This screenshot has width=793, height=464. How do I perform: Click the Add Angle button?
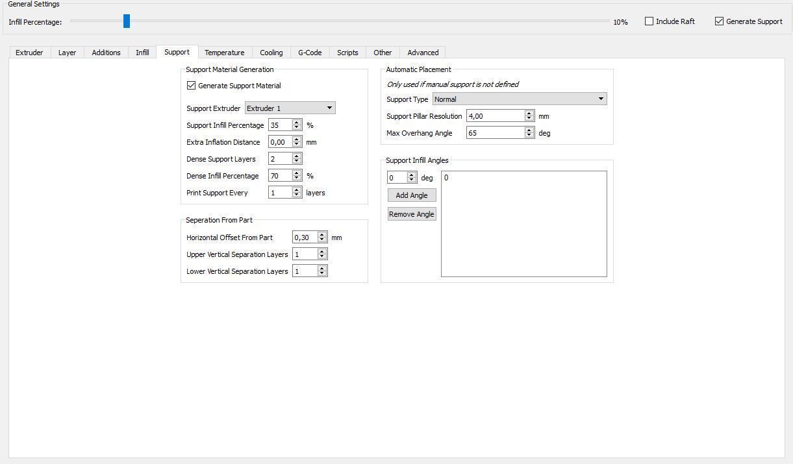click(412, 195)
